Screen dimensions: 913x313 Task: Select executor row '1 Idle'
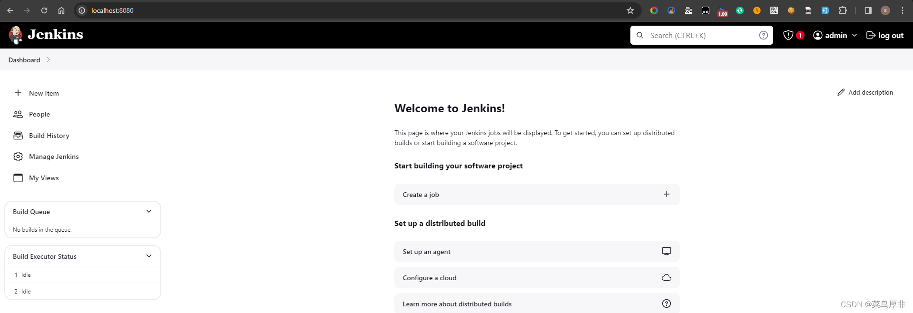click(83, 275)
